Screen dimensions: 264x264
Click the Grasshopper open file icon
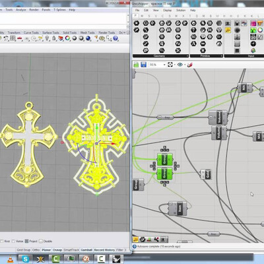(x=136, y=65)
